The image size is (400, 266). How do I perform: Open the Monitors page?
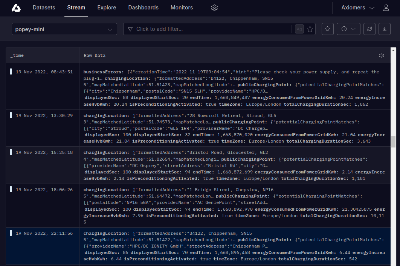182,8
